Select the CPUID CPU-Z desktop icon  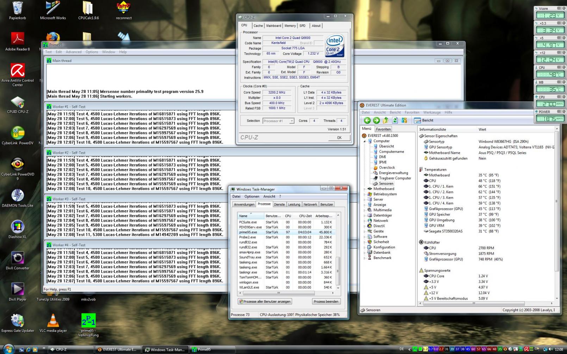18,105
